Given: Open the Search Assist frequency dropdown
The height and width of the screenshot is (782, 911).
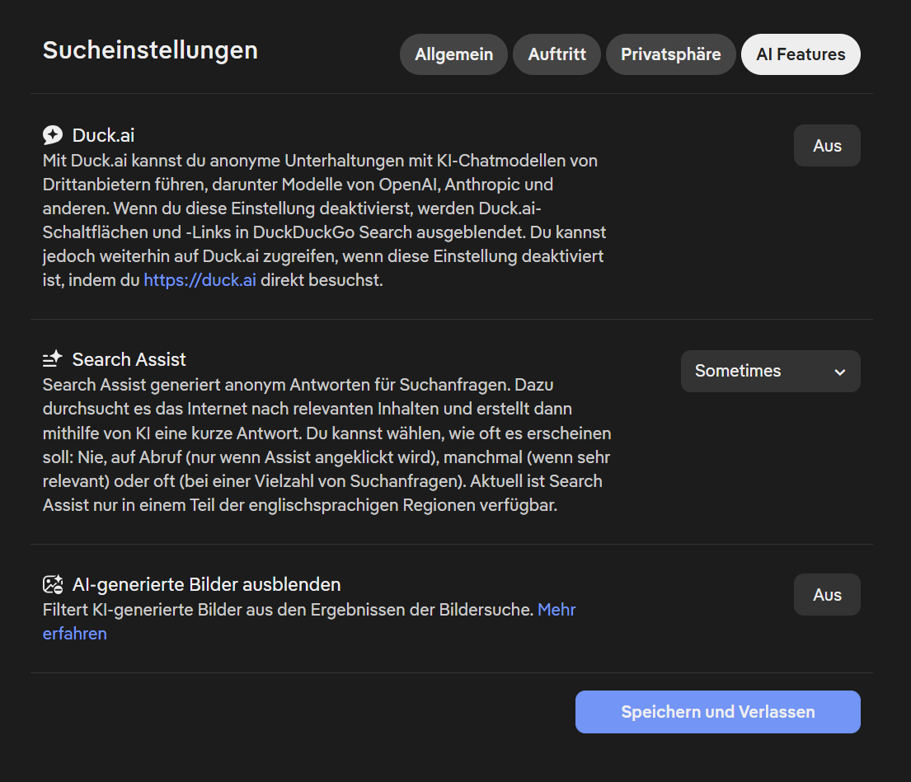Looking at the screenshot, I should coord(769,371).
